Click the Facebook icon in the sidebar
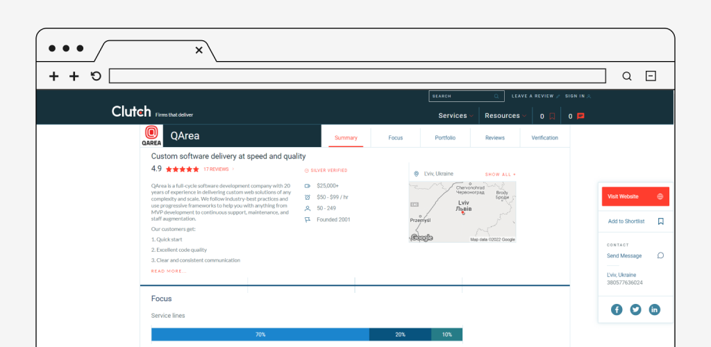The image size is (711, 347). coord(617,310)
